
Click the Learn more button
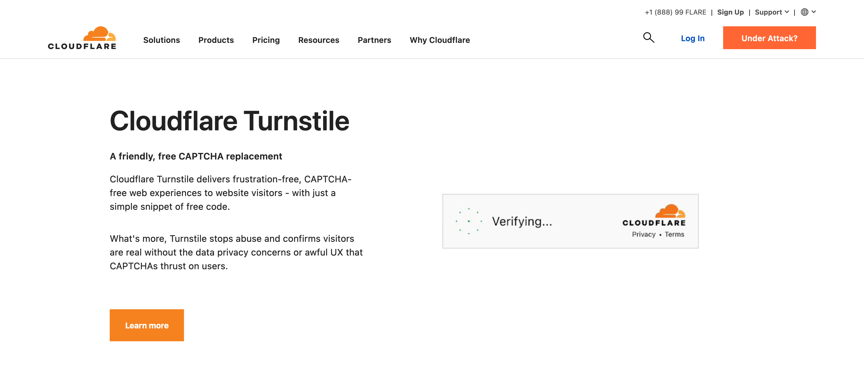147,325
